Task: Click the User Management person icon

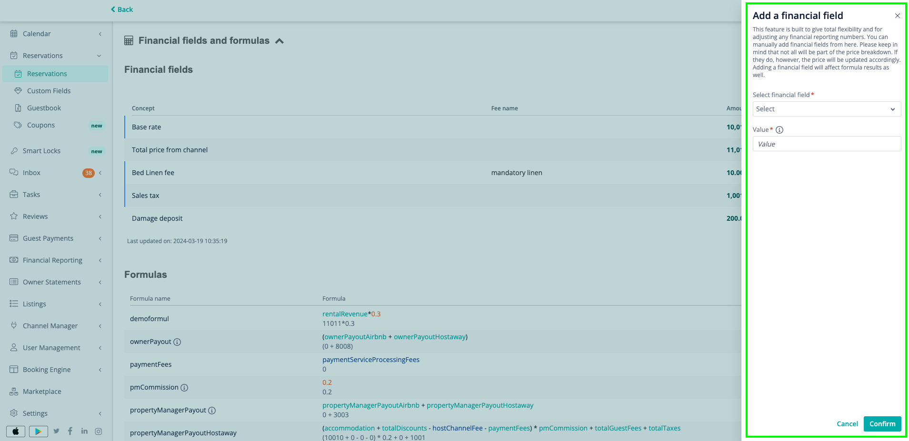Action: 14,348
